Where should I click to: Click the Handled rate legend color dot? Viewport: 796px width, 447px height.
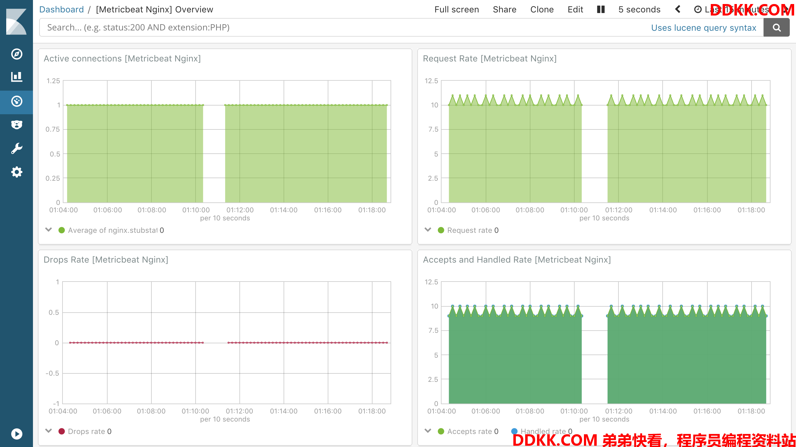point(514,431)
